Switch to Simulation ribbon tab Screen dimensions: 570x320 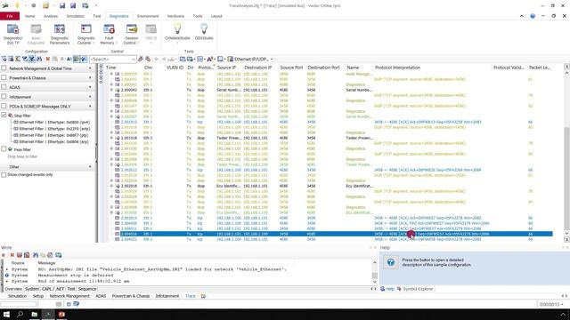(x=75, y=16)
